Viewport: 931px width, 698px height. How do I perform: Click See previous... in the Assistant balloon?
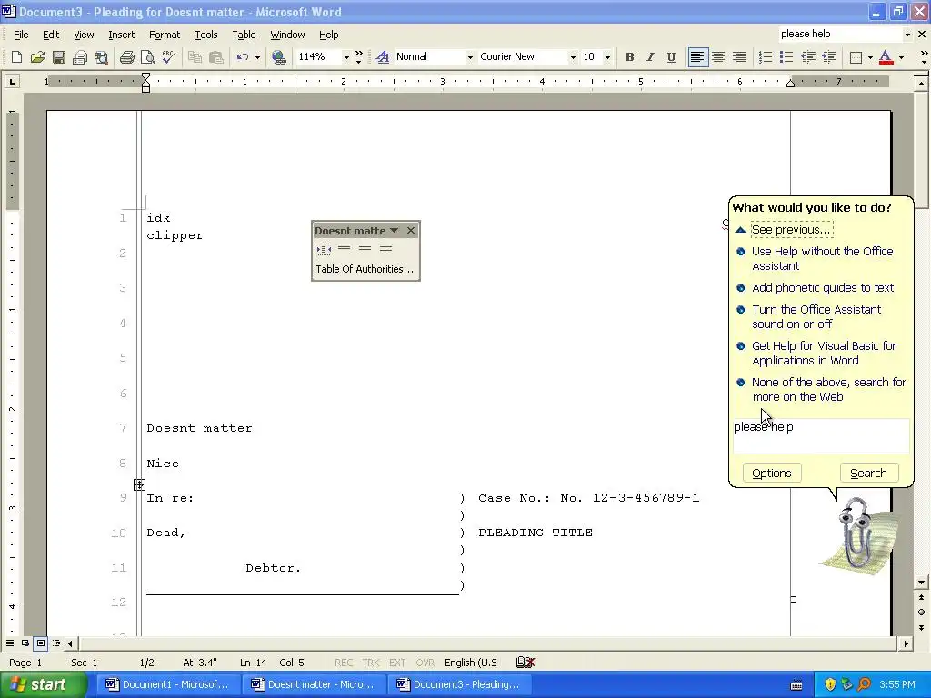click(x=792, y=230)
